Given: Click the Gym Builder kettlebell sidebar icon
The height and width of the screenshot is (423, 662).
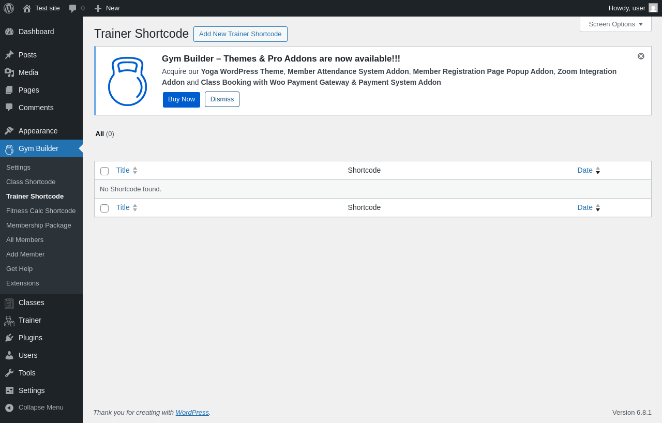Looking at the screenshot, I should click(x=9, y=149).
